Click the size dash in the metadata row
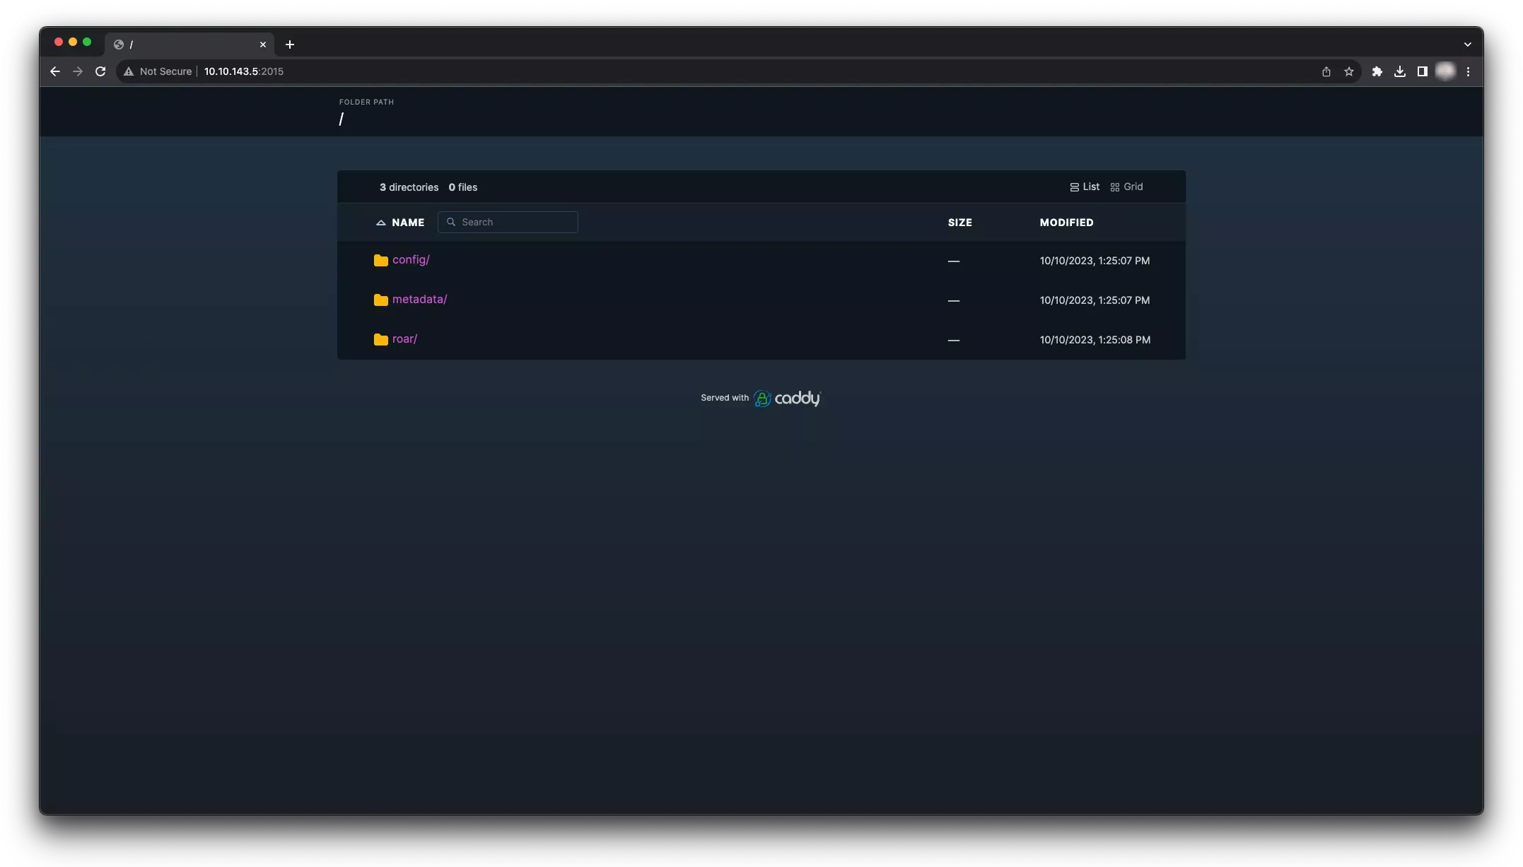This screenshot has height=867, width=1523. 954,301
